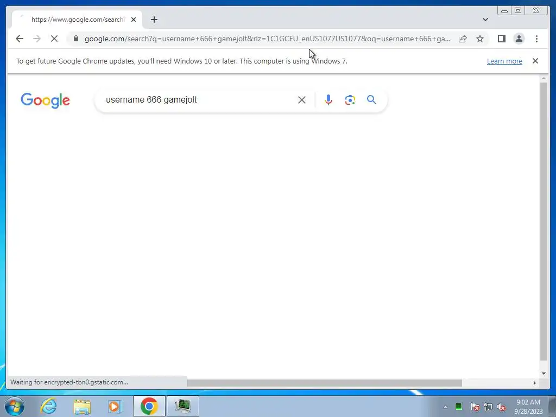This screenshot has width=556, height=417.
Task: Open a new tab
Action: coord(154,20)
